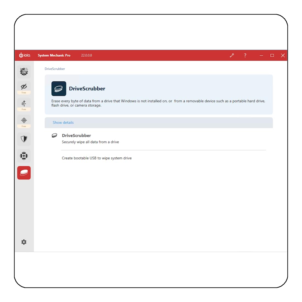Click the large DriveScrubber brush header icon

click(59, 88)
